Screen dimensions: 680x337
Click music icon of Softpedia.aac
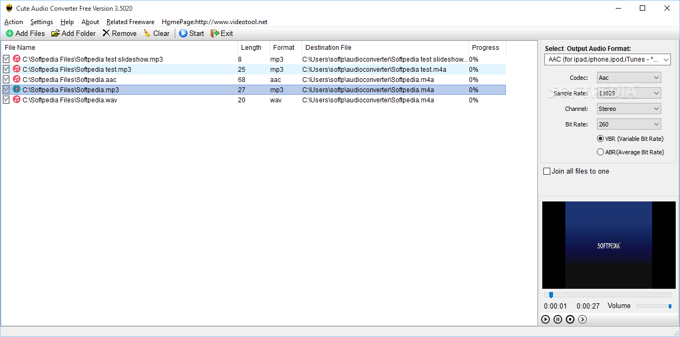pyautogui.click(x=17, y=79)
